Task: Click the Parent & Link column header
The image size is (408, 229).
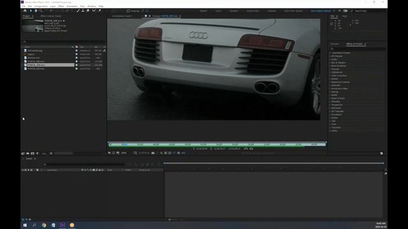Action: click(144, 170)
